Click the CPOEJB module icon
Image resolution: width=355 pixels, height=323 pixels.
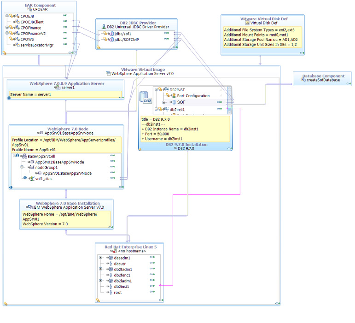[17, 16]
